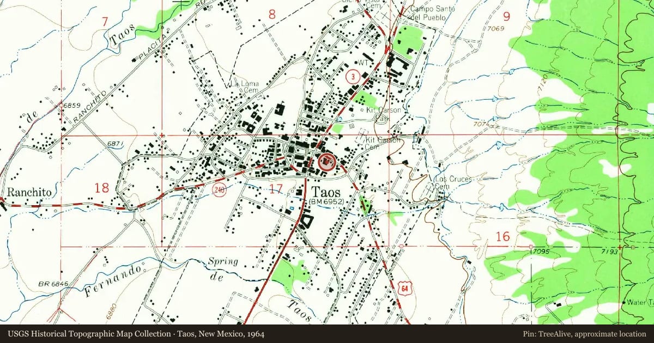Click the '7095' elevation marker
This screenshot has height=343, width=654.
coord(541,252)
